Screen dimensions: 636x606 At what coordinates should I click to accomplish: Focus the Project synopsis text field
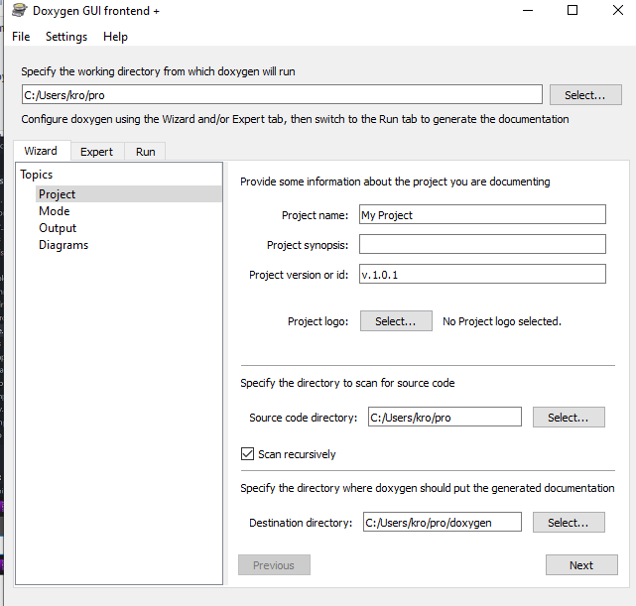click(x=482, y=245)
